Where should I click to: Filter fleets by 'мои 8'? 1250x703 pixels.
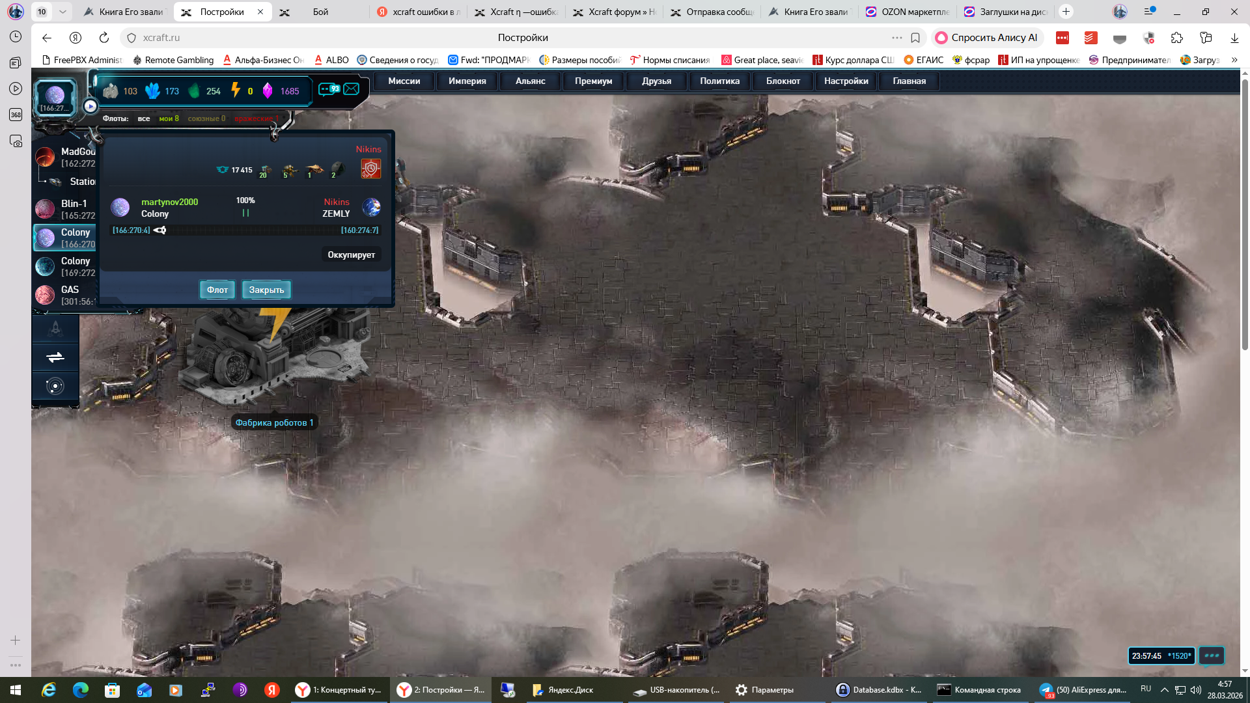pos(169,118)
